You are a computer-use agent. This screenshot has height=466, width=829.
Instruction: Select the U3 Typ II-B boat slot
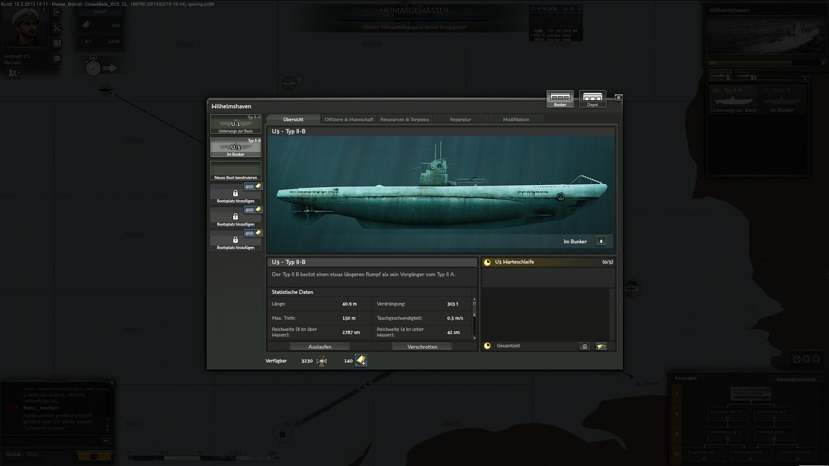pyautogui.click(x=235, y=147)
